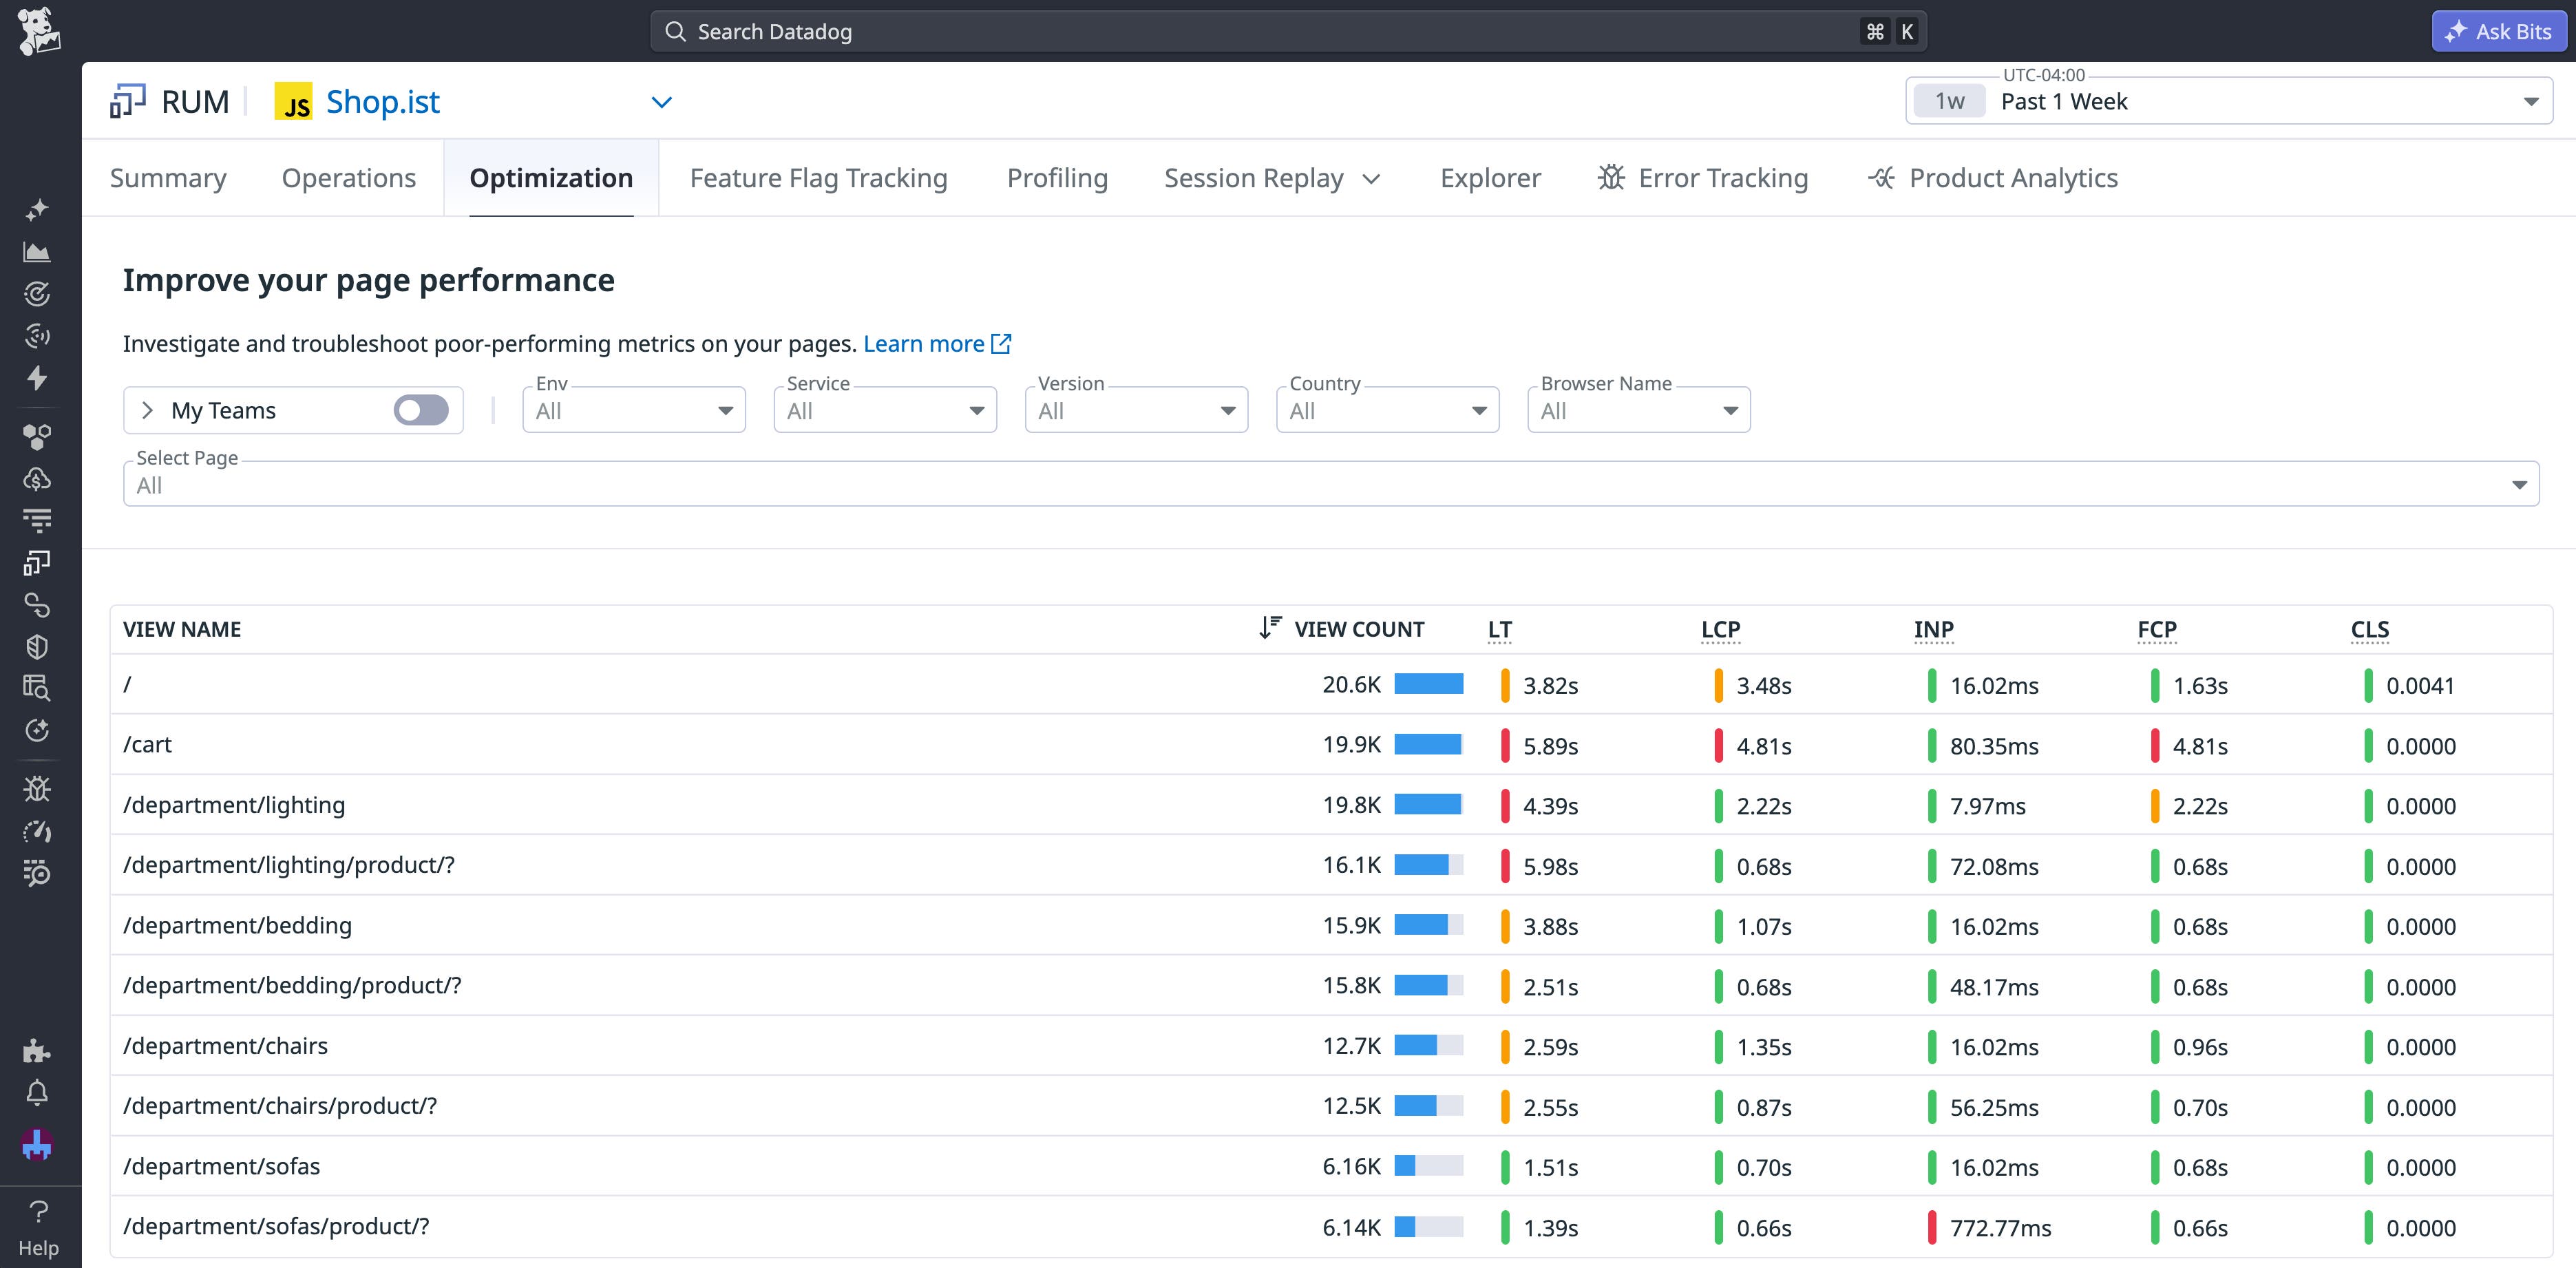Click the Datadog dog logo at top left
Screen dimensions: 2576x1268
(x=38, y=30)
